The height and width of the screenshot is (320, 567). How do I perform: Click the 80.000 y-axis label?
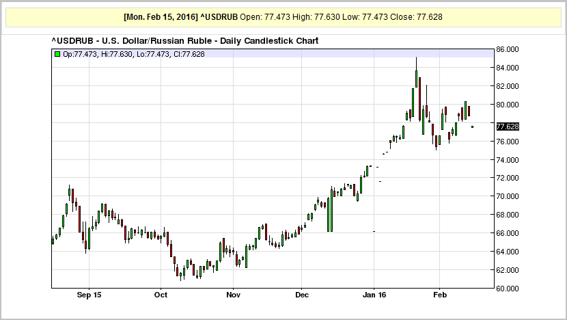pos(508,105)
